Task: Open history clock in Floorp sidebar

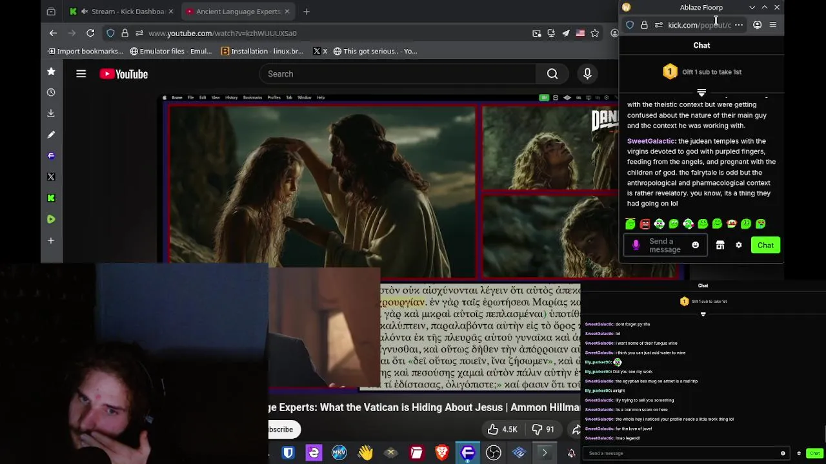Action: 51,92
